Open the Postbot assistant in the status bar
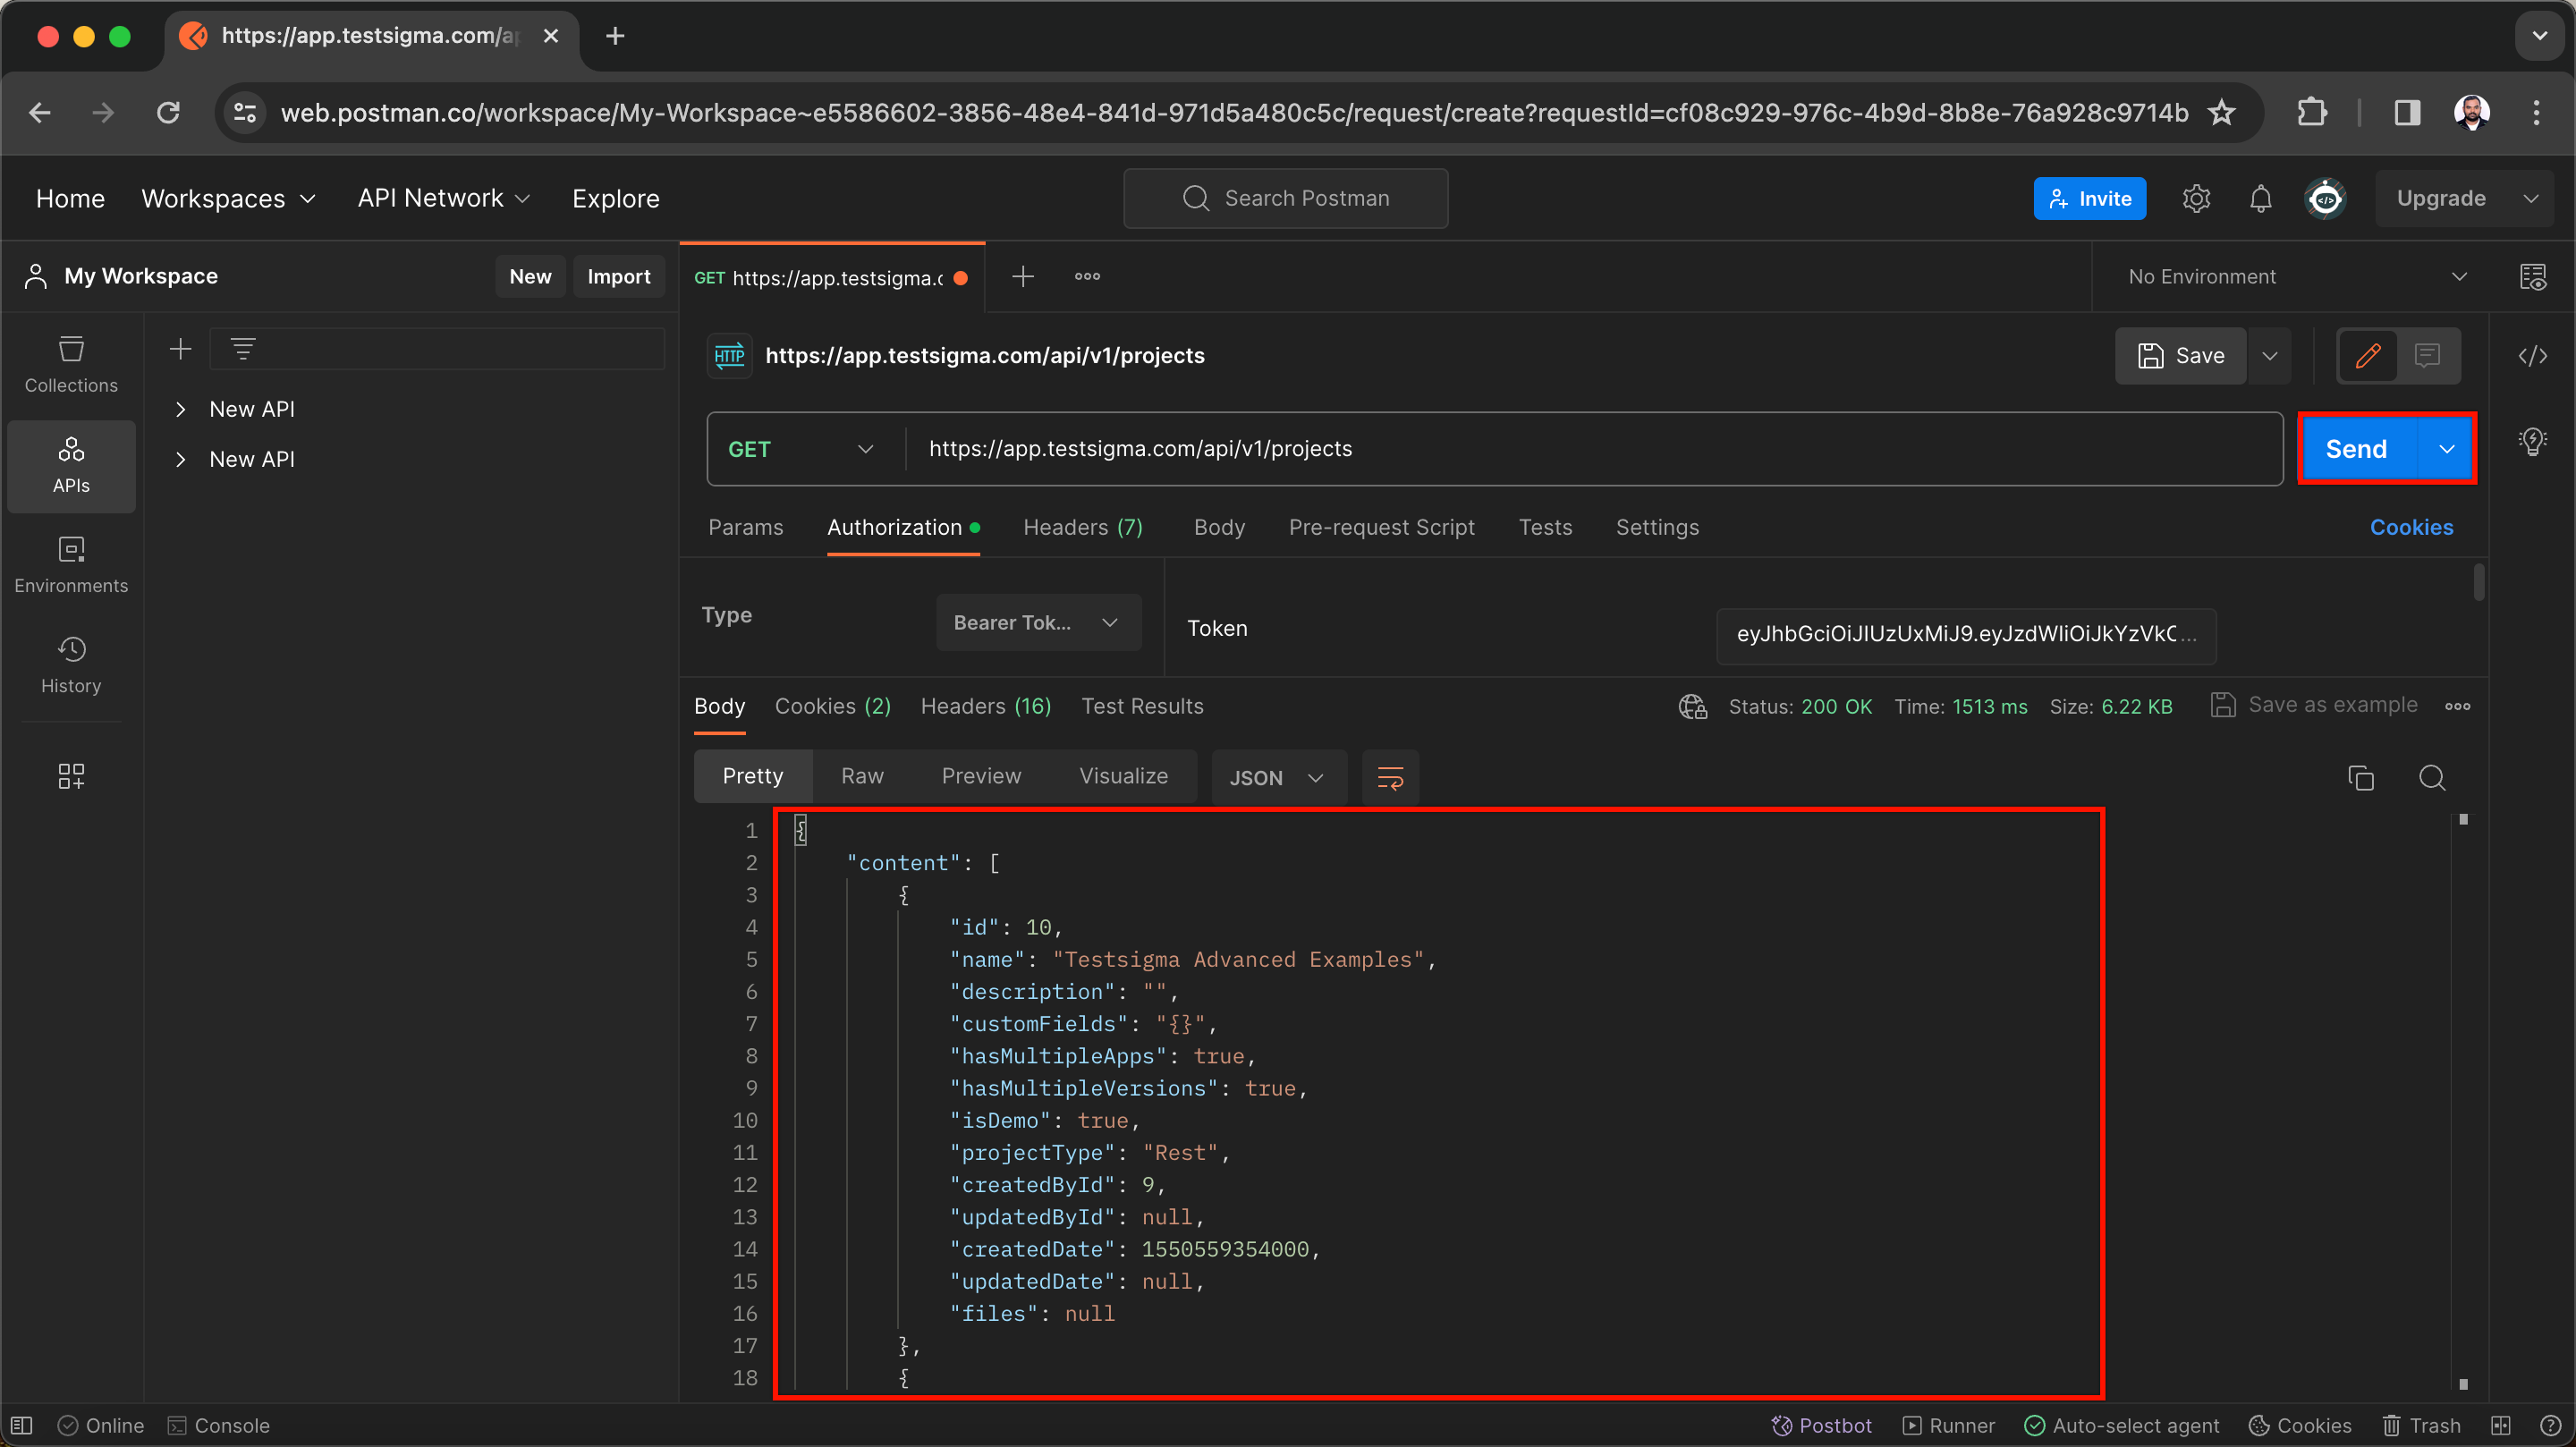Screen dimensions: 2576x1447 pyautogui.click(x=1821, y=1425)
